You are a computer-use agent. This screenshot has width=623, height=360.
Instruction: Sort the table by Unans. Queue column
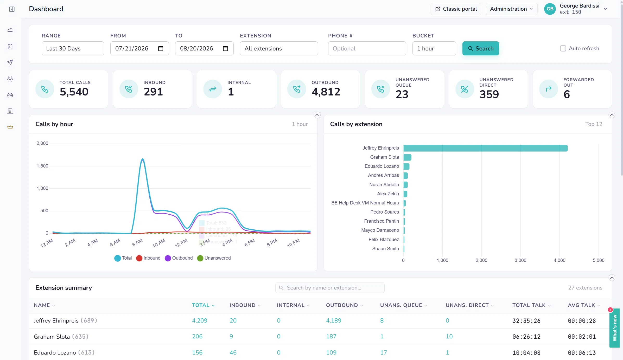[404, 305]
